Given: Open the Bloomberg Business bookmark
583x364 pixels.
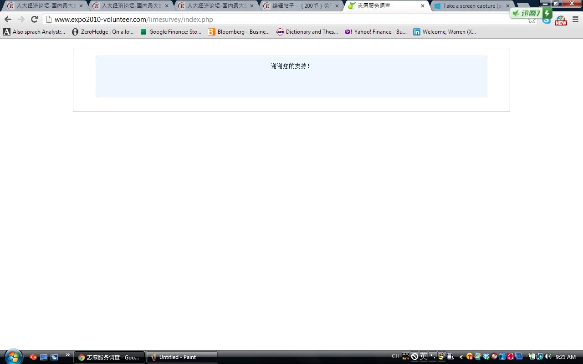Looking at the screenshot, I should [239, 32].
